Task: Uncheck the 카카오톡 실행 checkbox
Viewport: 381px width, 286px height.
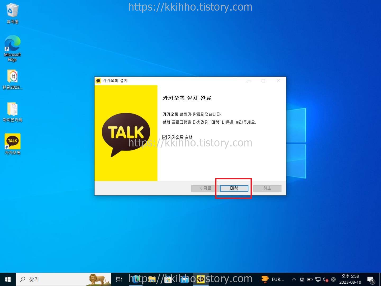Action: click(165, 137)
